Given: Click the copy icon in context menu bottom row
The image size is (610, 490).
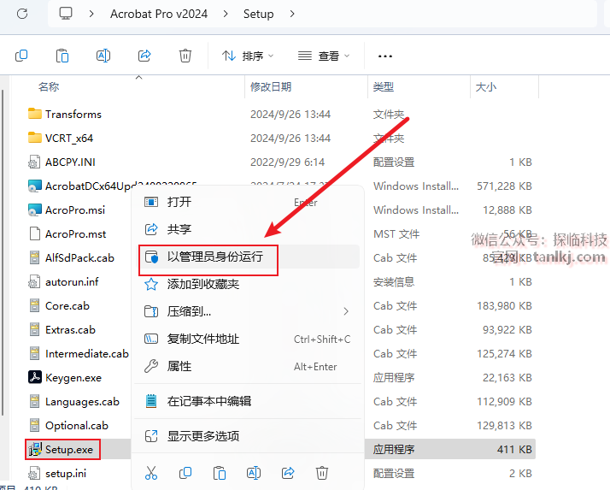Looking at the screenshot, I should pos(185,473).
